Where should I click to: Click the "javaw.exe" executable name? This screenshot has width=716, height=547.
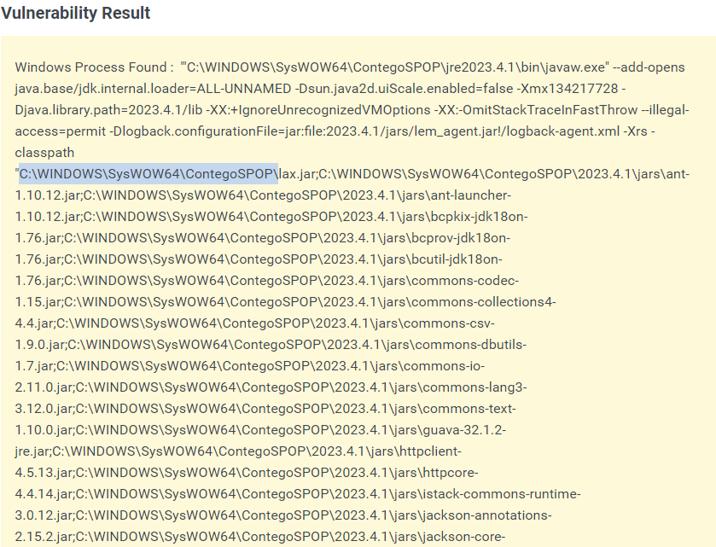coord(575,67)
